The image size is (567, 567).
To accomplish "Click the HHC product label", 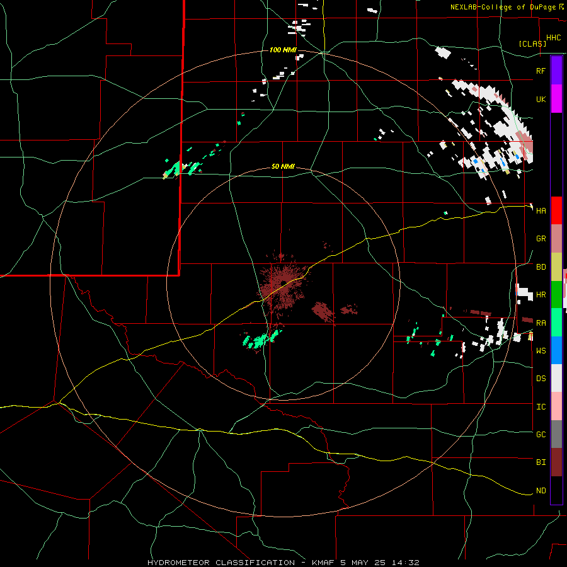I will tap(553, 38).
